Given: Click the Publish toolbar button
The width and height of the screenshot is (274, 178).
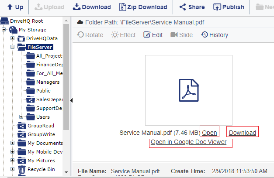Looking at the screenshot, I should click(229, 7).
